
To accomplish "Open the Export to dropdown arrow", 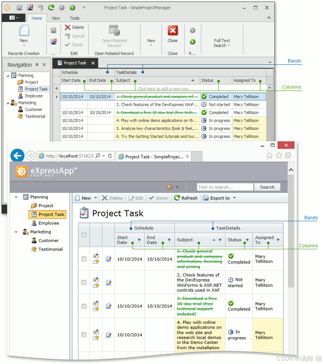I will [x=234, y=198].
